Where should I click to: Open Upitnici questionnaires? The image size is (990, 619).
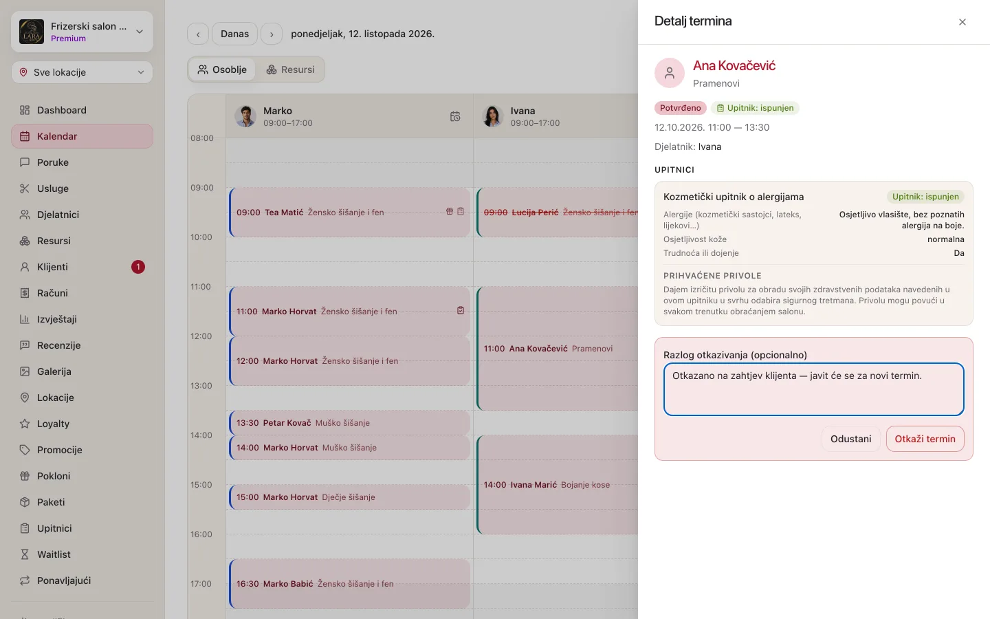coord(82,528)
